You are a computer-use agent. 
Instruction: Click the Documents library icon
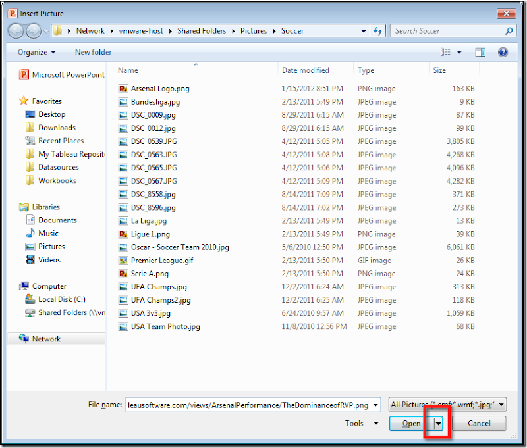pos(30,220)
